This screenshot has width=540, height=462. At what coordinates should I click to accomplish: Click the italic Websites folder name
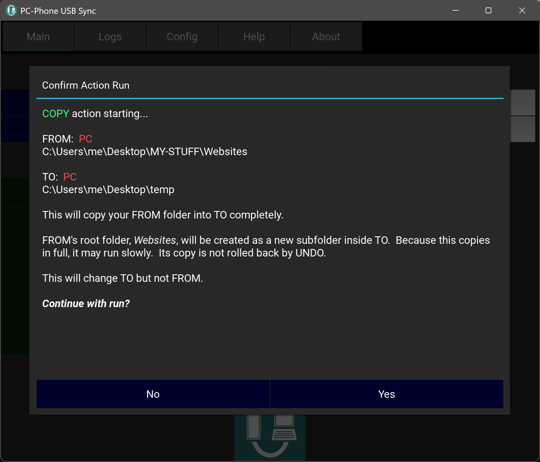[155, 240]
